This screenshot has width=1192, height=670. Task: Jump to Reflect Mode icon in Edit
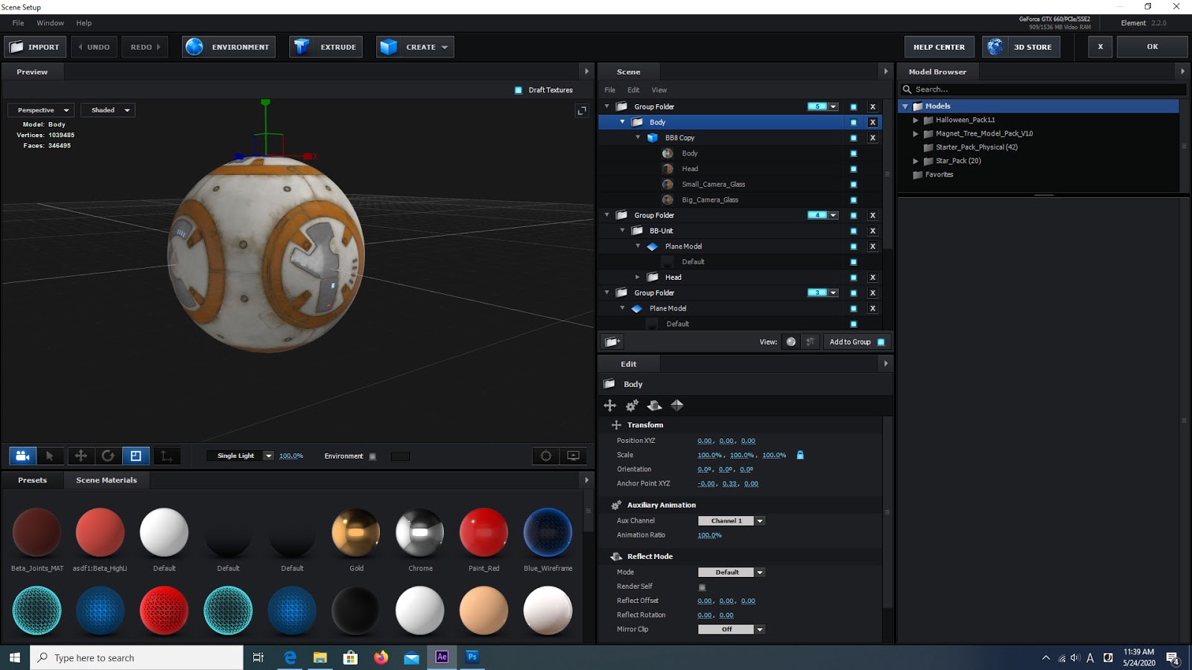pos(655,405)
